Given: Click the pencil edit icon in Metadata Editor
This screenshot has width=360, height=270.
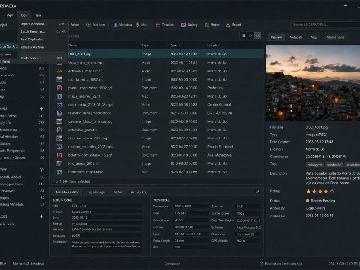Looking at the screenshot, I should click(257, 192).
